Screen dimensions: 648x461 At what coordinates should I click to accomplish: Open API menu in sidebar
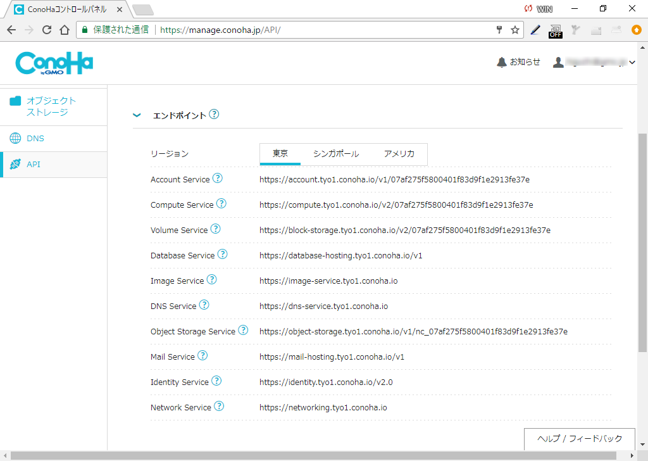[54, 165]
